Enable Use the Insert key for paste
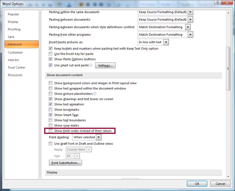 51,54
